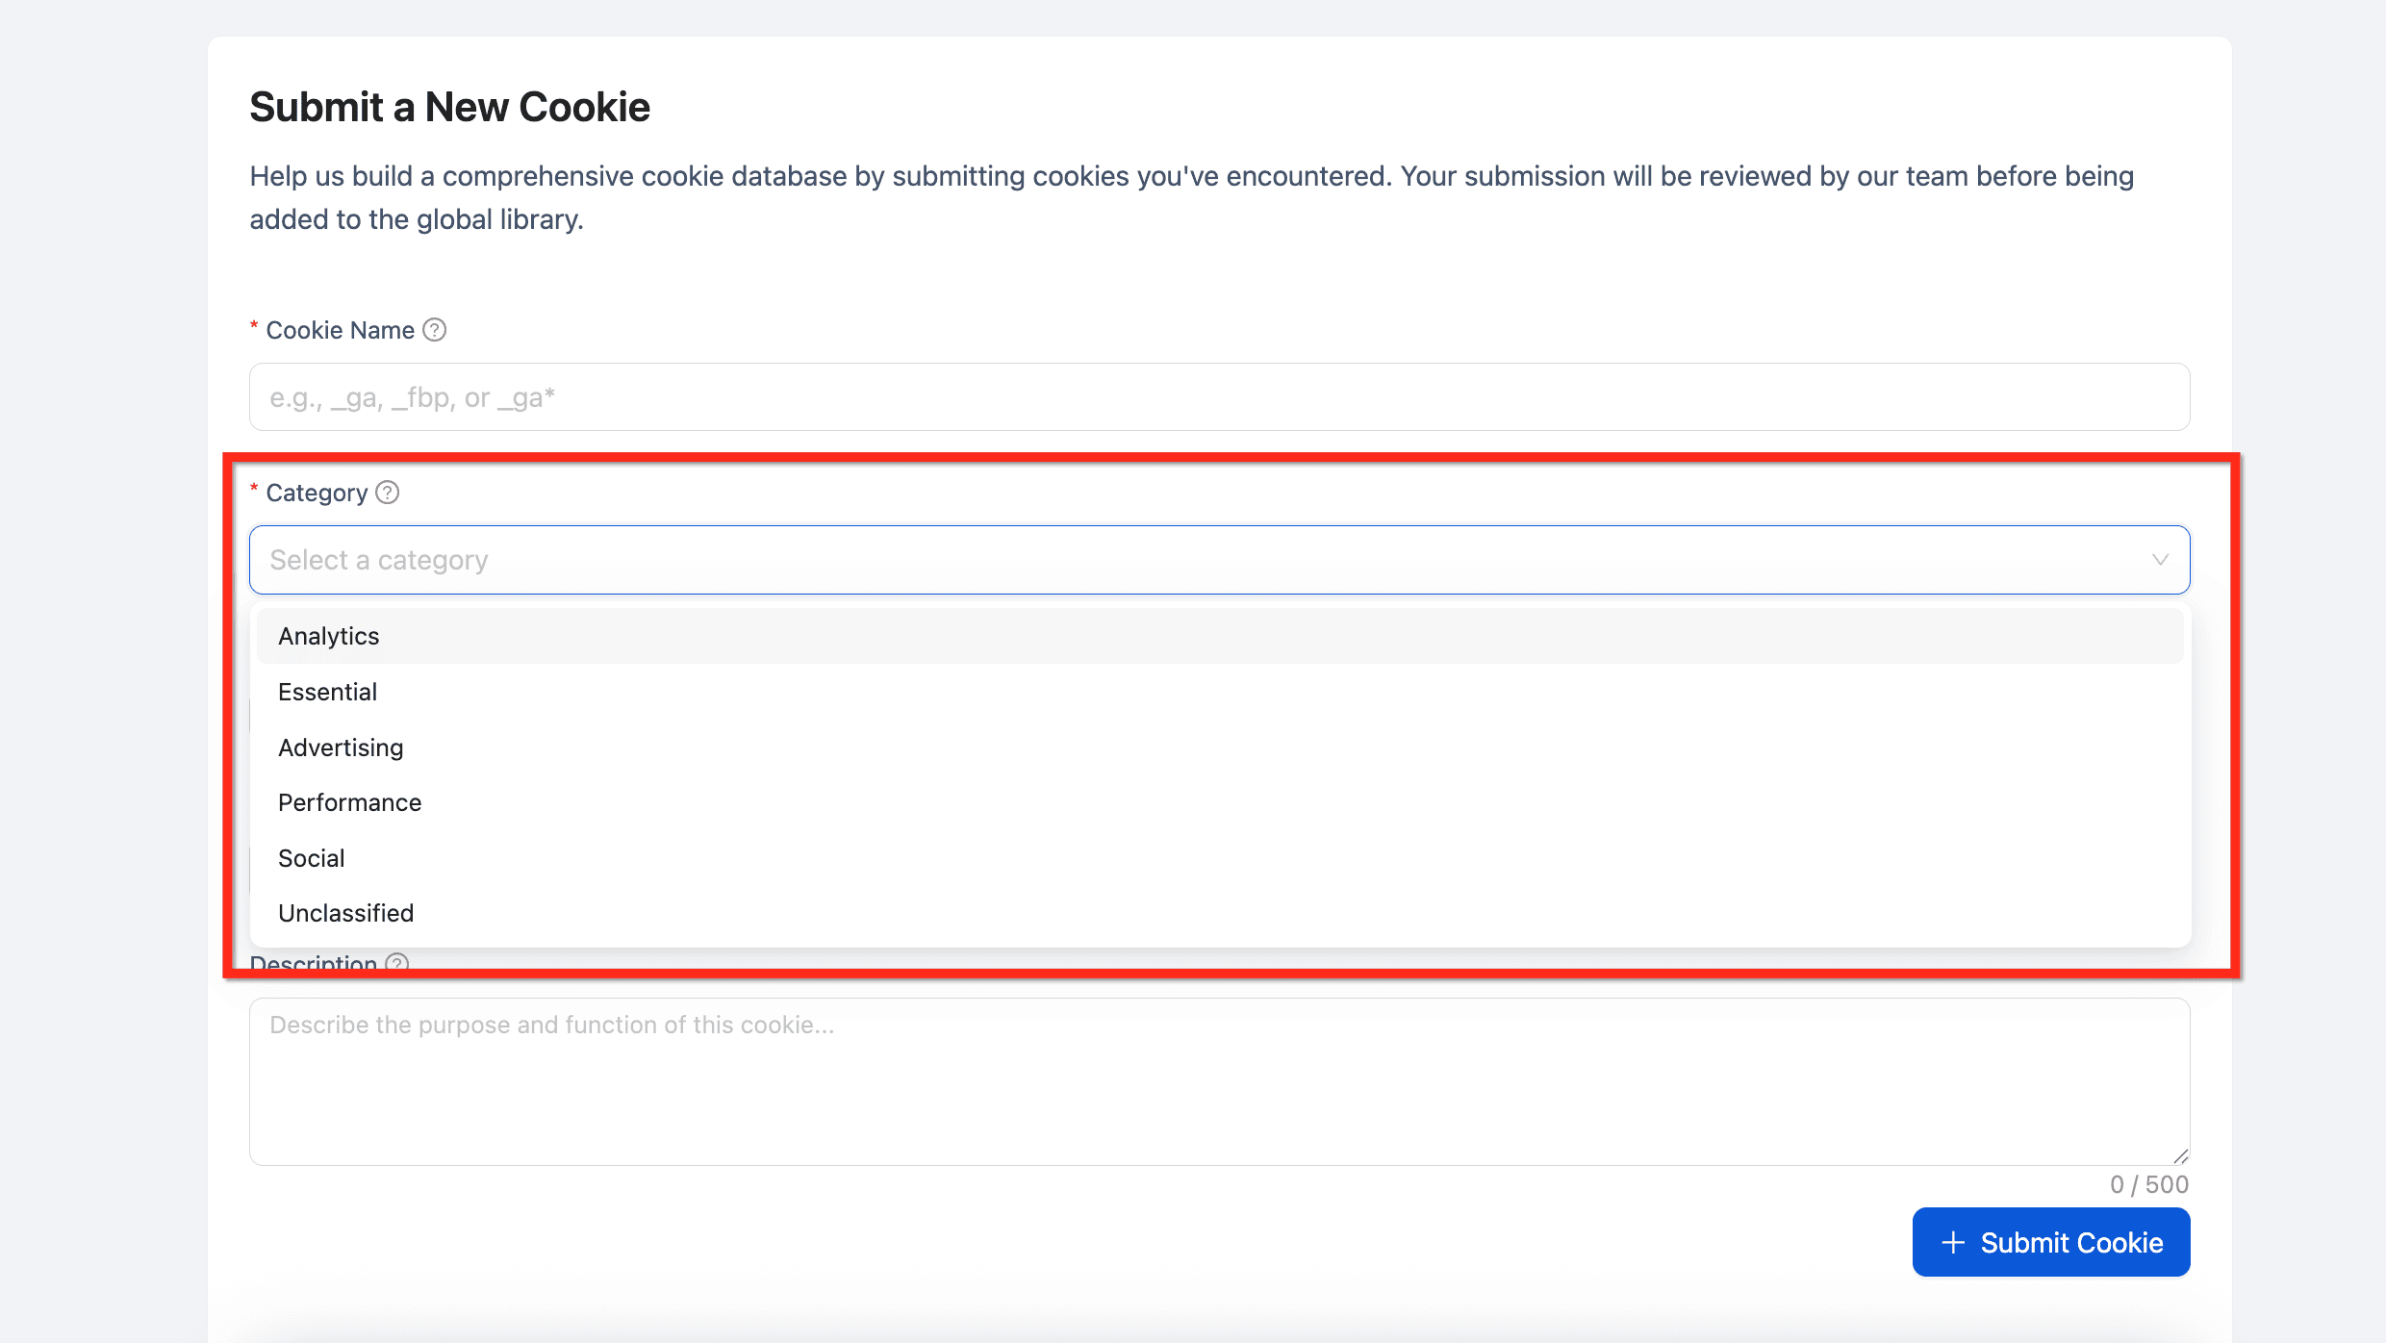Click the Submit a New Cookie heading
This screenshot has height=1343, width=2386.
pos(449,107)
